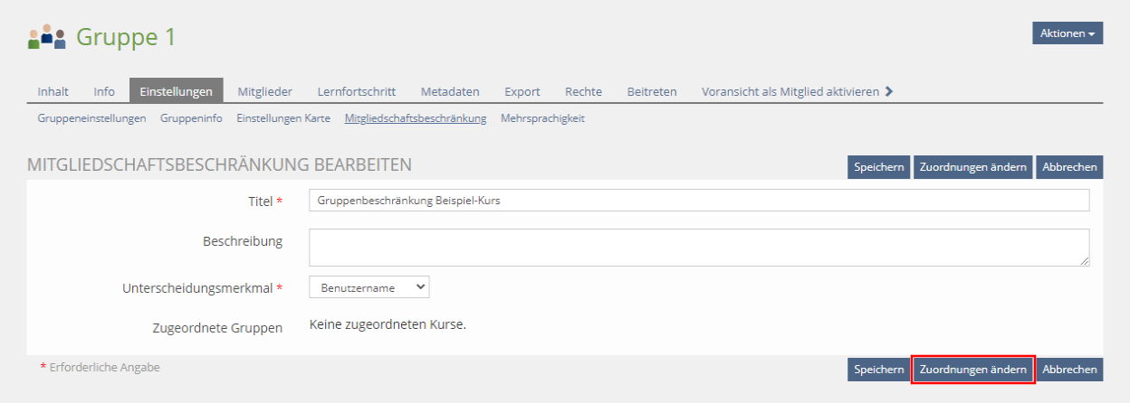Expand the Unterscheidungsmerkmal dropdown

(x=369, y=287)
